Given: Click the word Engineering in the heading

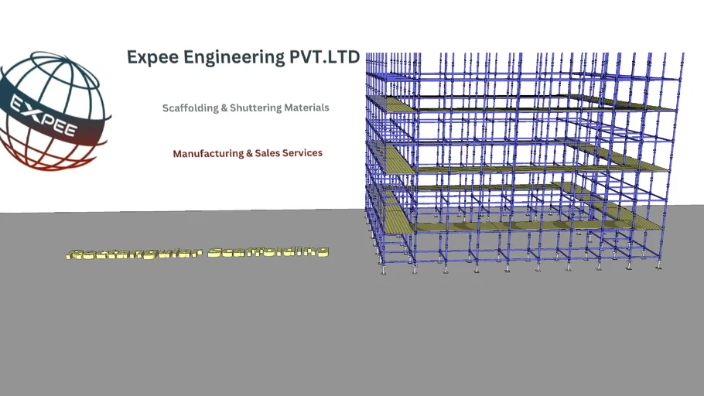Looking at the screenshot, I should (231, 57).
